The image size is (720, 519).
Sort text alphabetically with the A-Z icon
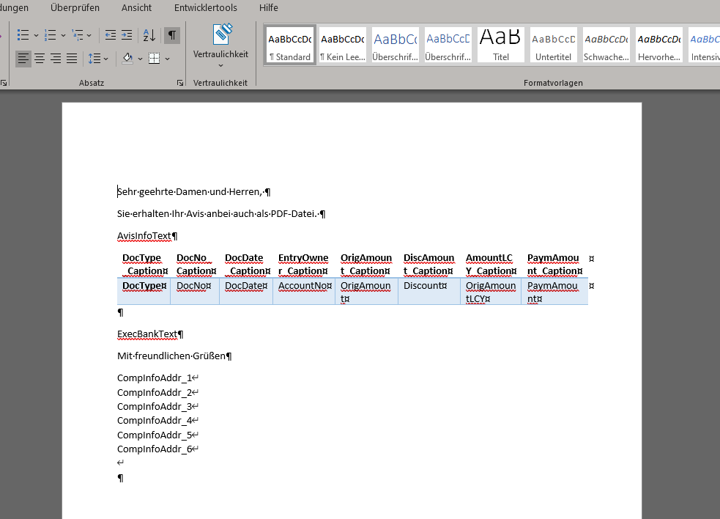[149, 34]
